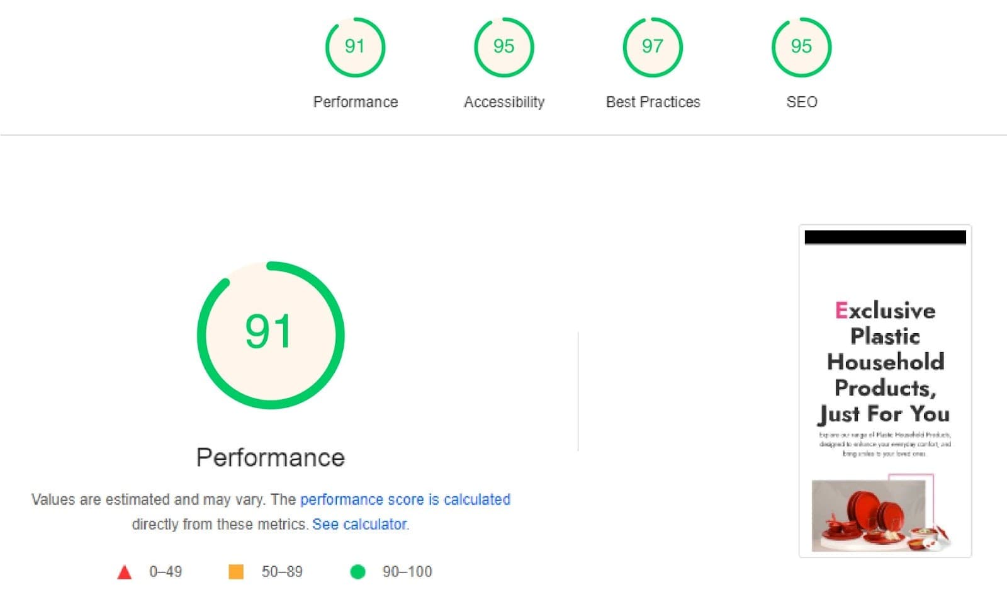The height and width of the screenshot is (592, 1007).
Task: Click the Performance score gauge showing 91
Action: tap(356, 46)
